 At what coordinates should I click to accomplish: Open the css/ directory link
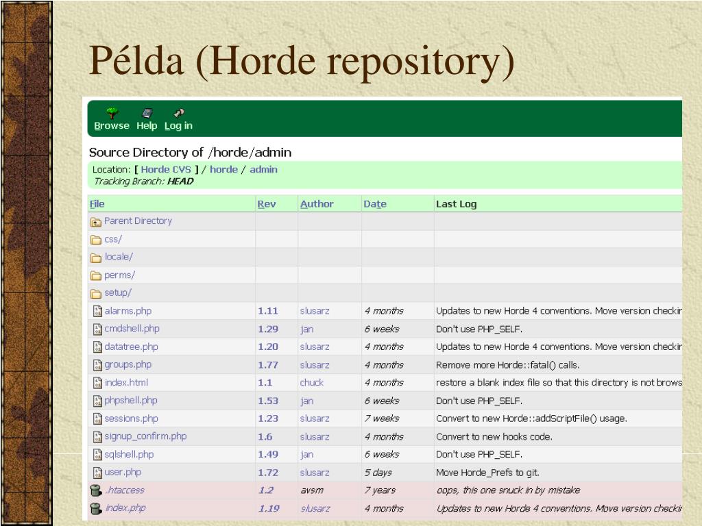coord(113,239)
